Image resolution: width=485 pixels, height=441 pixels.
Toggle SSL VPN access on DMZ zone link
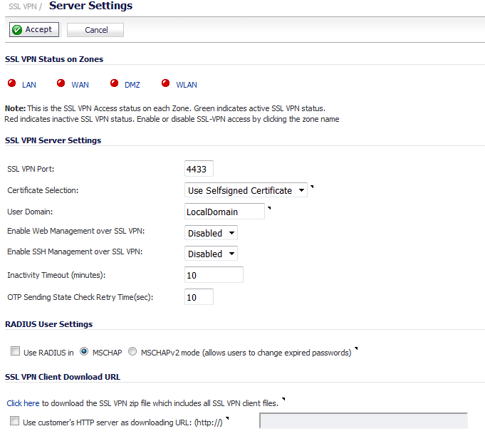[132, 85]
